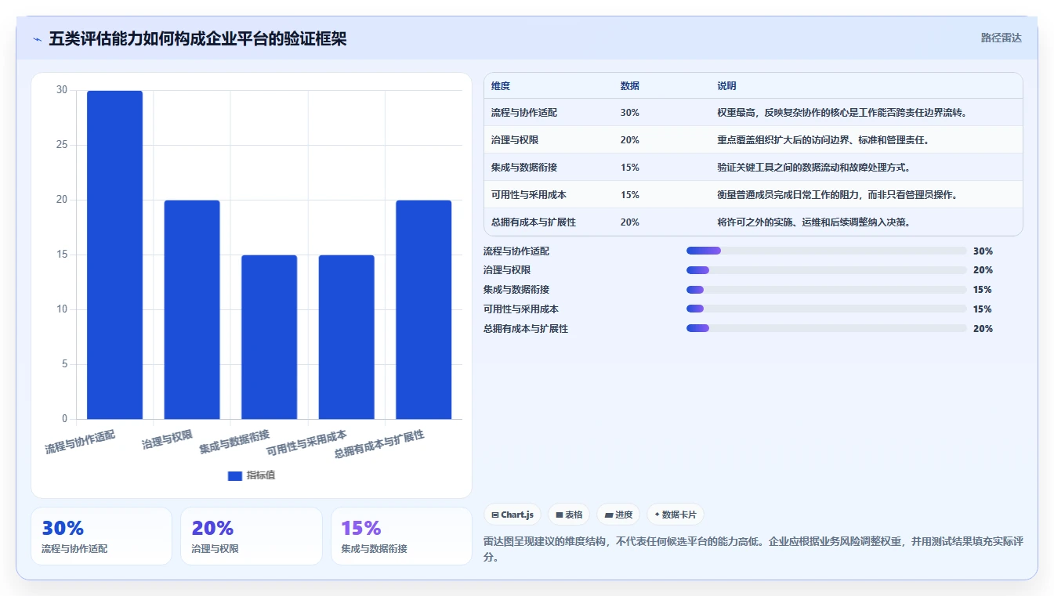Open the 30% 流程与协作适配 stat card

101,536
